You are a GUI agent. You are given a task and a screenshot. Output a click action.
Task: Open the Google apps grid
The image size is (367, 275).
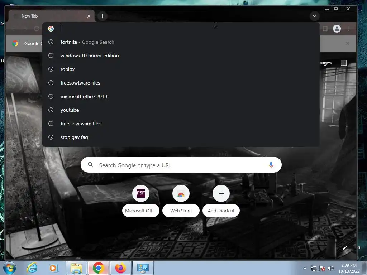344,63
